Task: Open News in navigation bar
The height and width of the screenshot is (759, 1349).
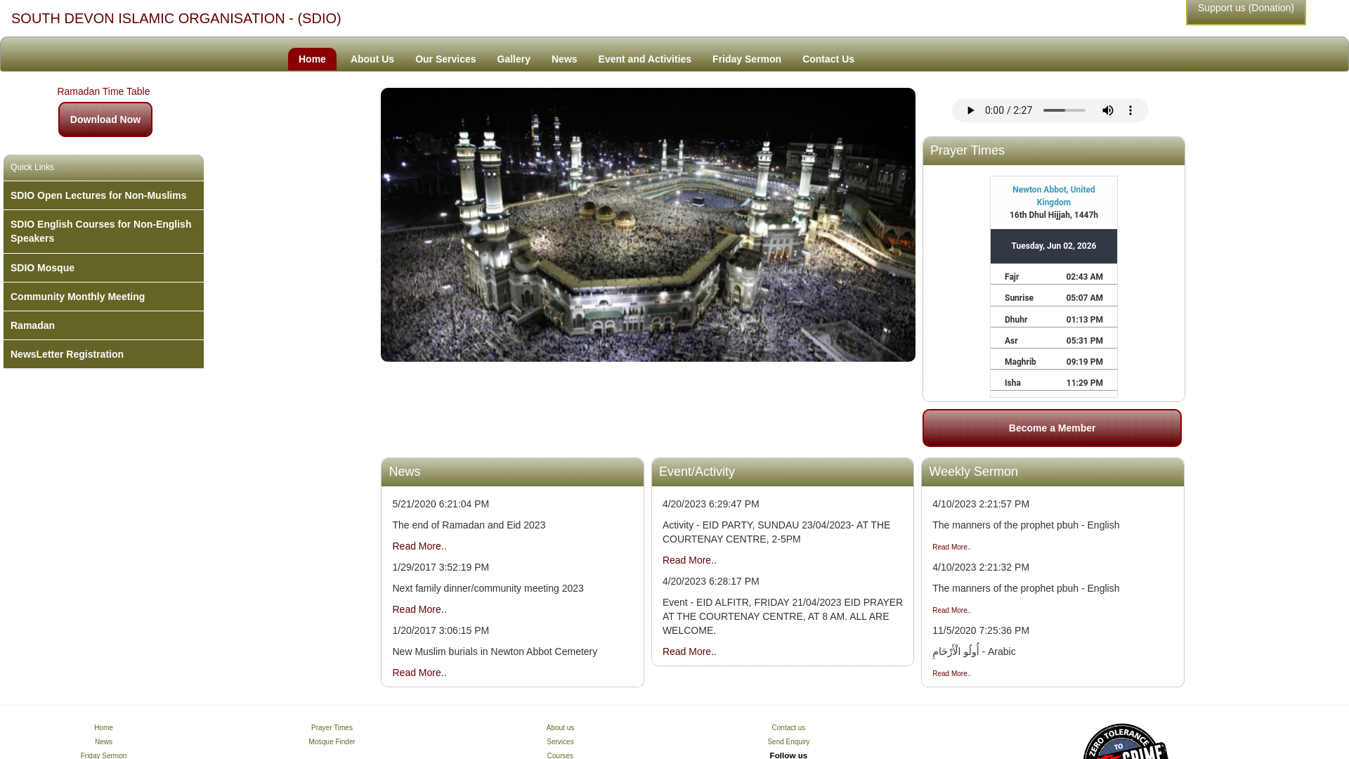Action: [564, 59]
